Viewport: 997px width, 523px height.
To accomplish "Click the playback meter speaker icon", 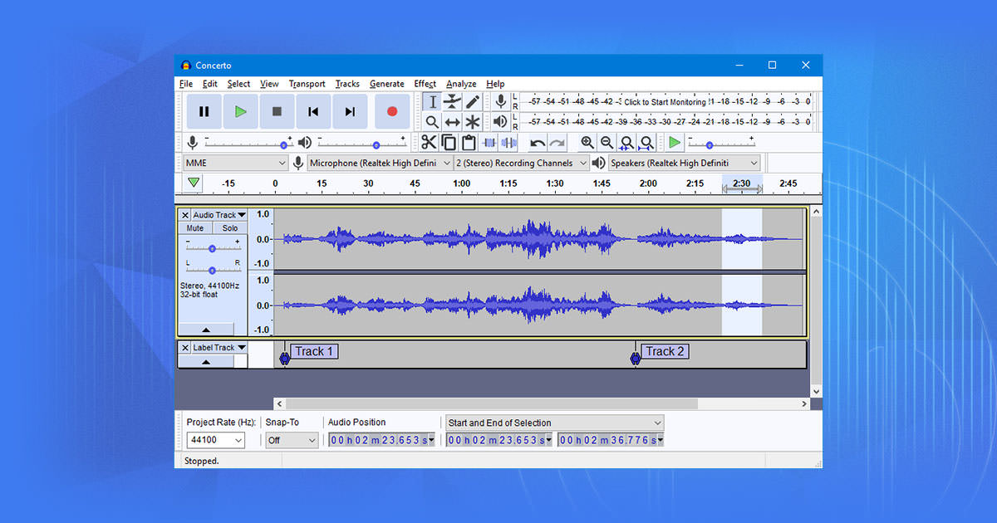I will (x=500, y=121).
